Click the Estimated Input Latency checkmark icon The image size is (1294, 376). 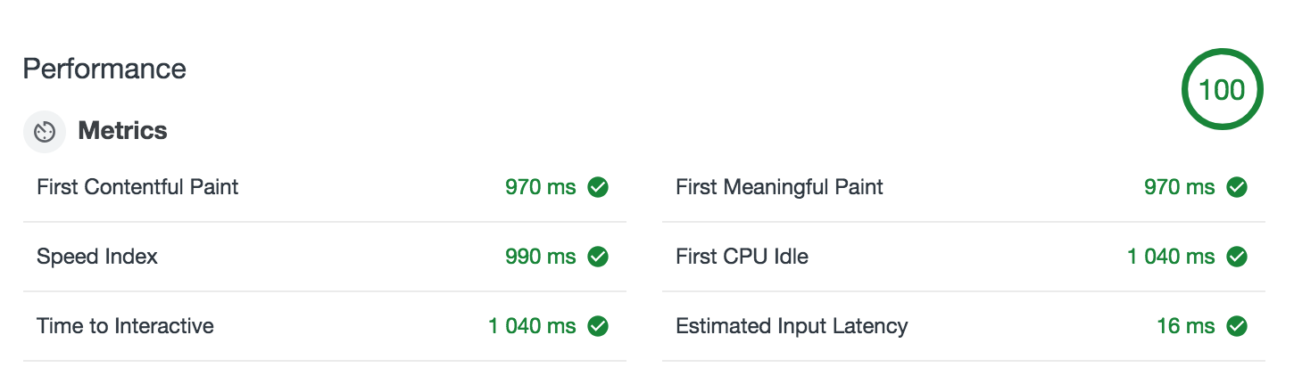[1237, 326]
